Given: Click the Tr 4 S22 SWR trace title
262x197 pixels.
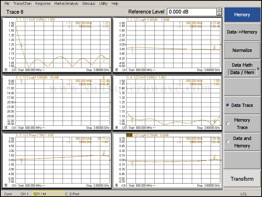Looking at the screenshot, I should click(146, 77).
